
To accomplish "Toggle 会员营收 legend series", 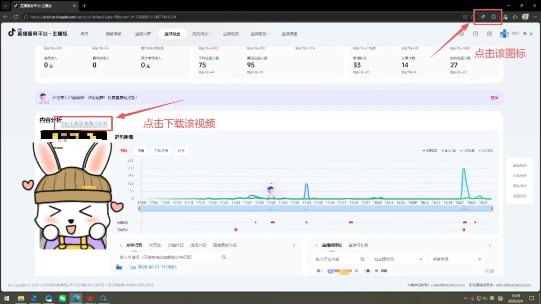I will click(486, 150).
